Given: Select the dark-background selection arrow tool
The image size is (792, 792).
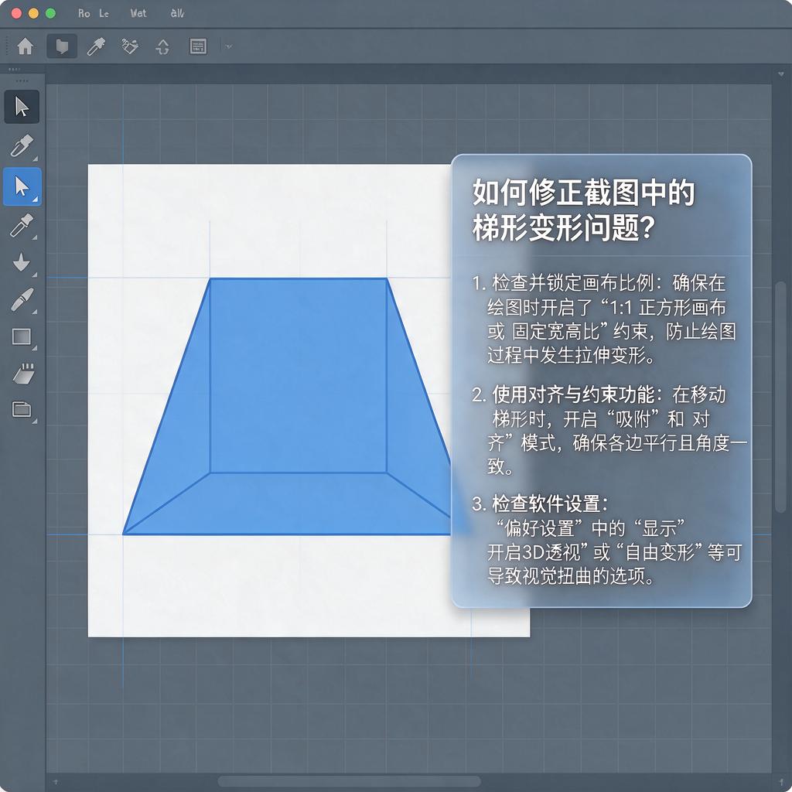Looking at the screenshot, I should [x=22, y=107].
